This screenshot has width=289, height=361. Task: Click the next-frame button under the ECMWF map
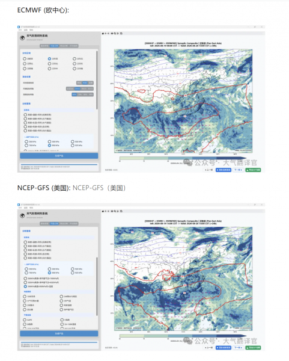tap(238, 170)
